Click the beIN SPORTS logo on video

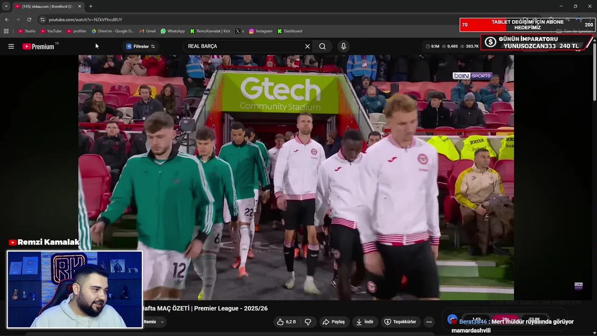[472, 76]
